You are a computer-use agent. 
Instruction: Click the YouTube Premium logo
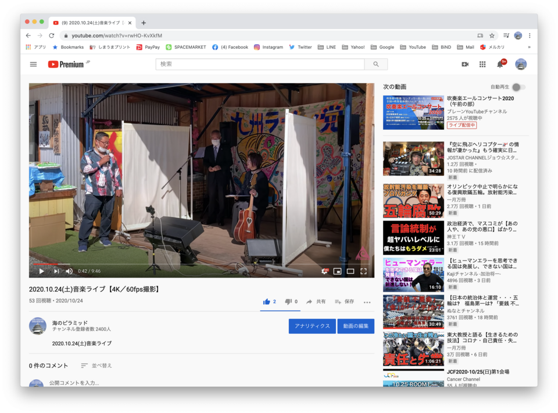(66, 64)
